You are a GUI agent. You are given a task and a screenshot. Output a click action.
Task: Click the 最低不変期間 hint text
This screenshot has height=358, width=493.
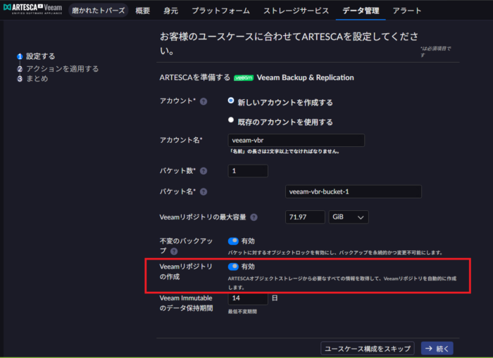[x=242, y=312]
